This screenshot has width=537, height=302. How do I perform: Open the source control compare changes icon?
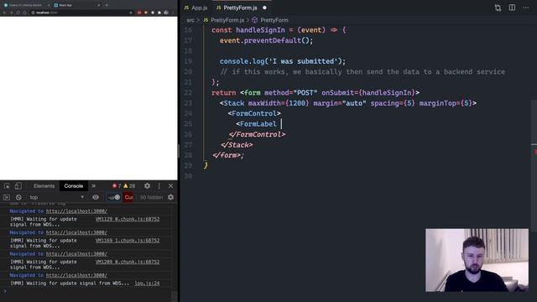pyautogui.click(x=498, y=8)
